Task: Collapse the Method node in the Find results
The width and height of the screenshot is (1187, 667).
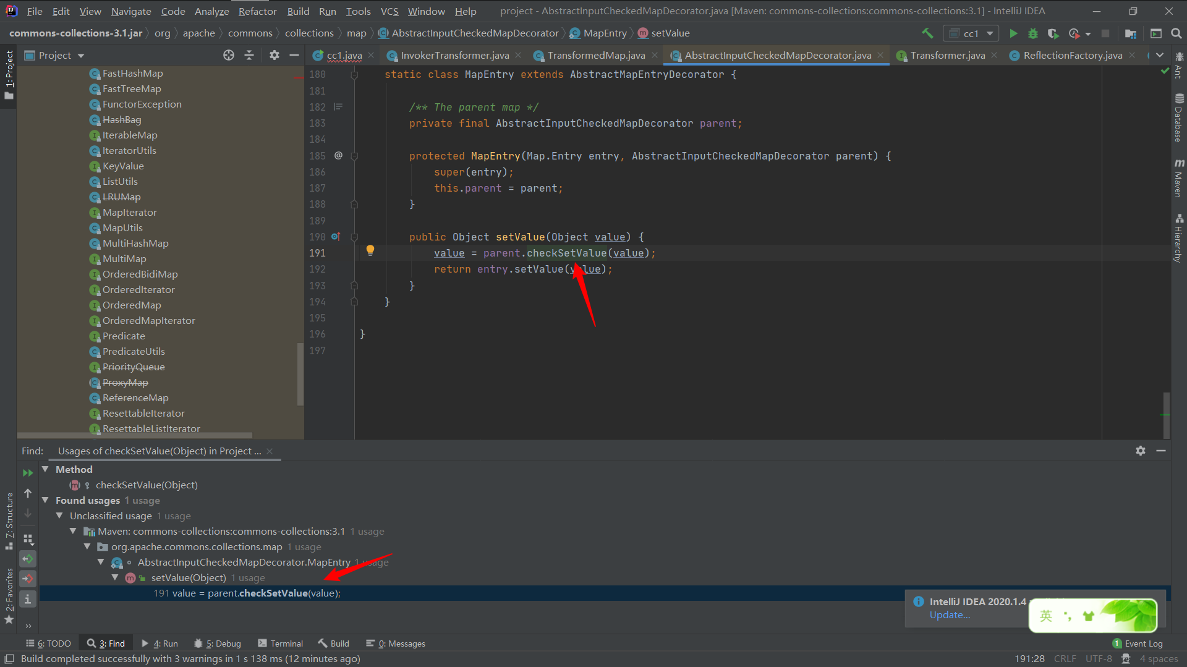Action: pos(45,469)
